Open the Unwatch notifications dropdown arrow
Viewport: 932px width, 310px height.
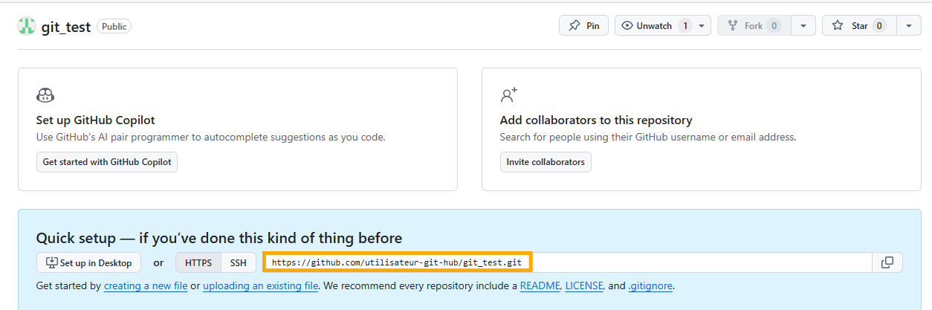(x=702, y=26)
